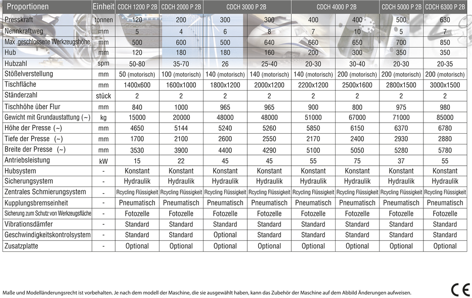Image resolution: width=472 pixels, height=298 pixels.
Task: Click Gewicht value '85000'
Action: [x=445, y=118]
